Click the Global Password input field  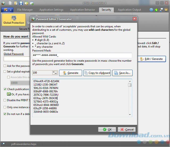click(x=17, y=59)
